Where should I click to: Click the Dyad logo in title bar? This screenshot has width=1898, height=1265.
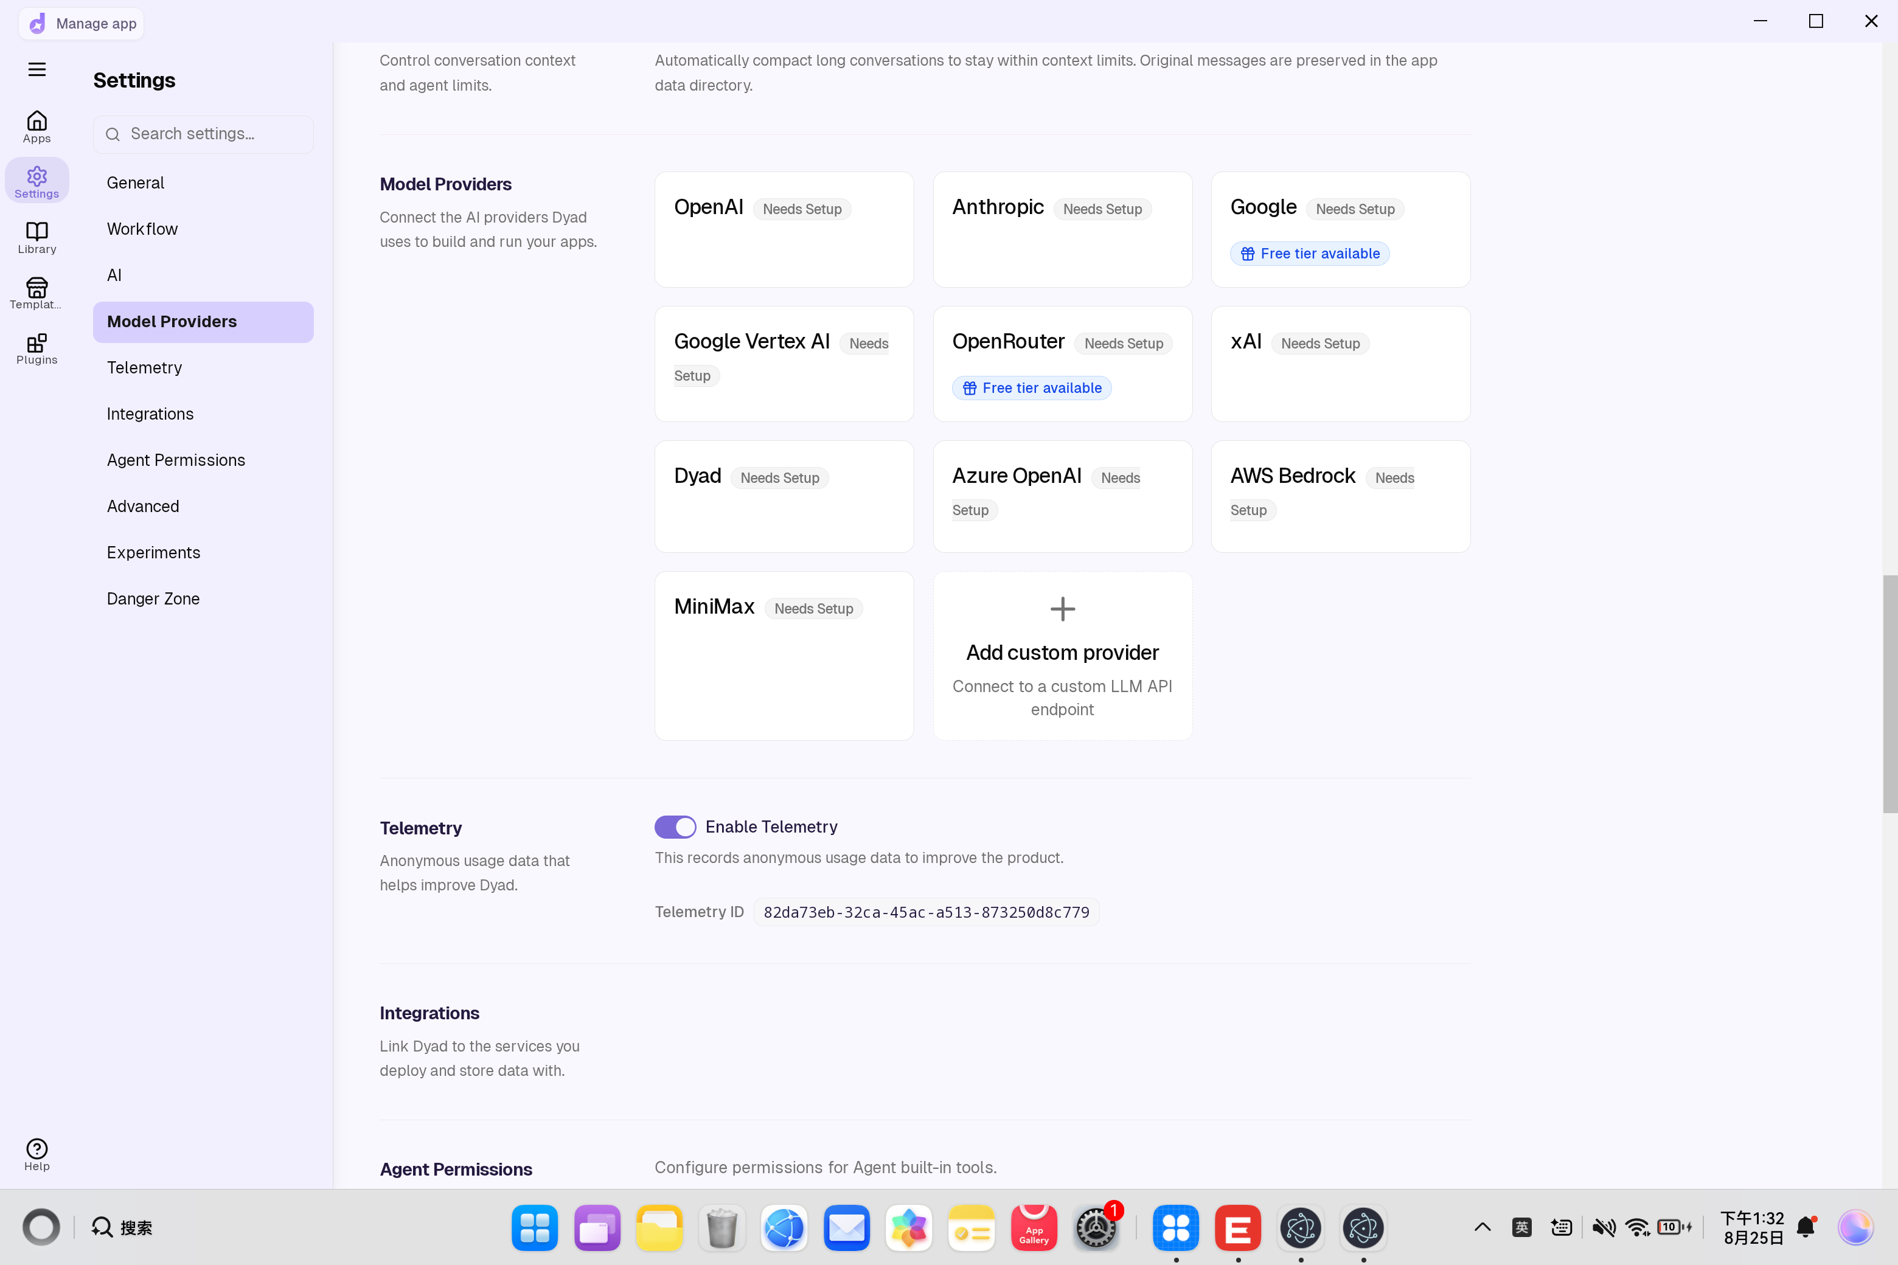tap(37, 23)
